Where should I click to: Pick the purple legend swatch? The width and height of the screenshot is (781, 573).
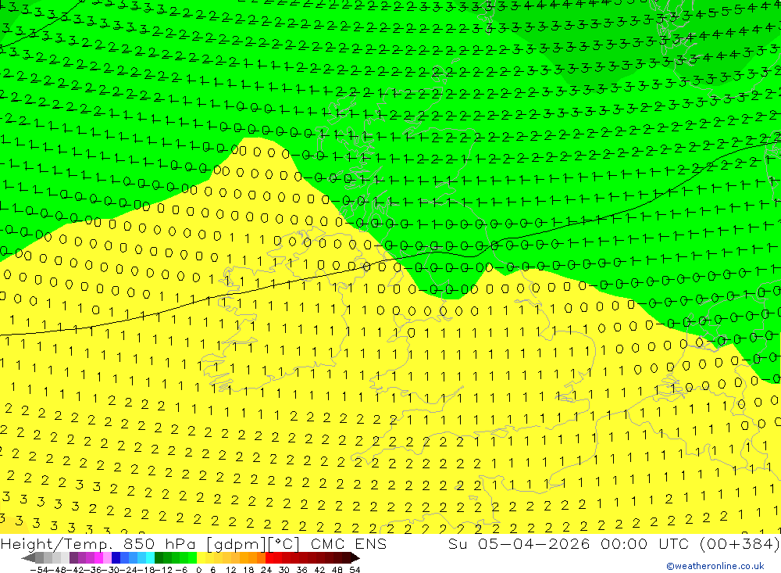pos(73,557)
